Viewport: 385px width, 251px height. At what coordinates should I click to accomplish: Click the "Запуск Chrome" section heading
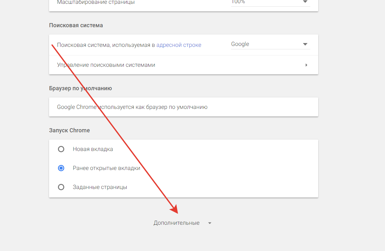coord(69,130)
